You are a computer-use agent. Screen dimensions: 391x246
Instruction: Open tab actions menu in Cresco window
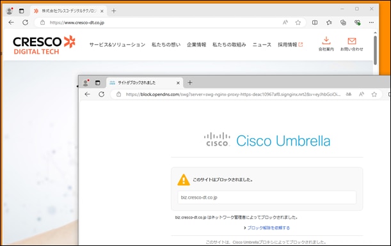point(22,11)
